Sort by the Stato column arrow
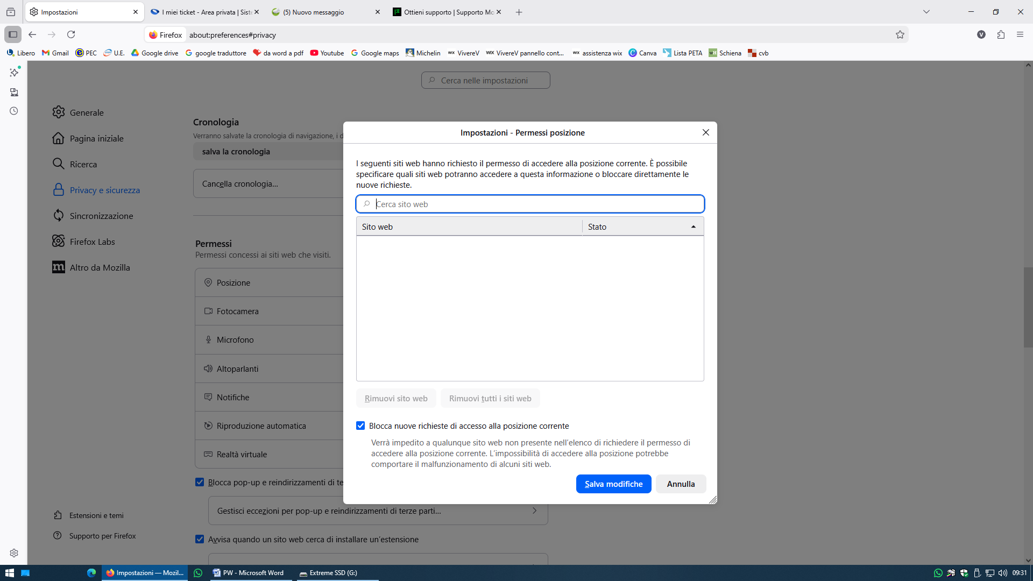This screenshot has height=581, width=1033. coord(693,227)
